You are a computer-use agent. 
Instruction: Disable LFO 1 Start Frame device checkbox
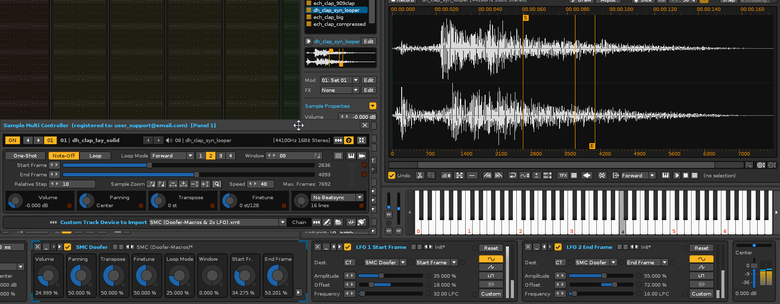tap(348, 247)
